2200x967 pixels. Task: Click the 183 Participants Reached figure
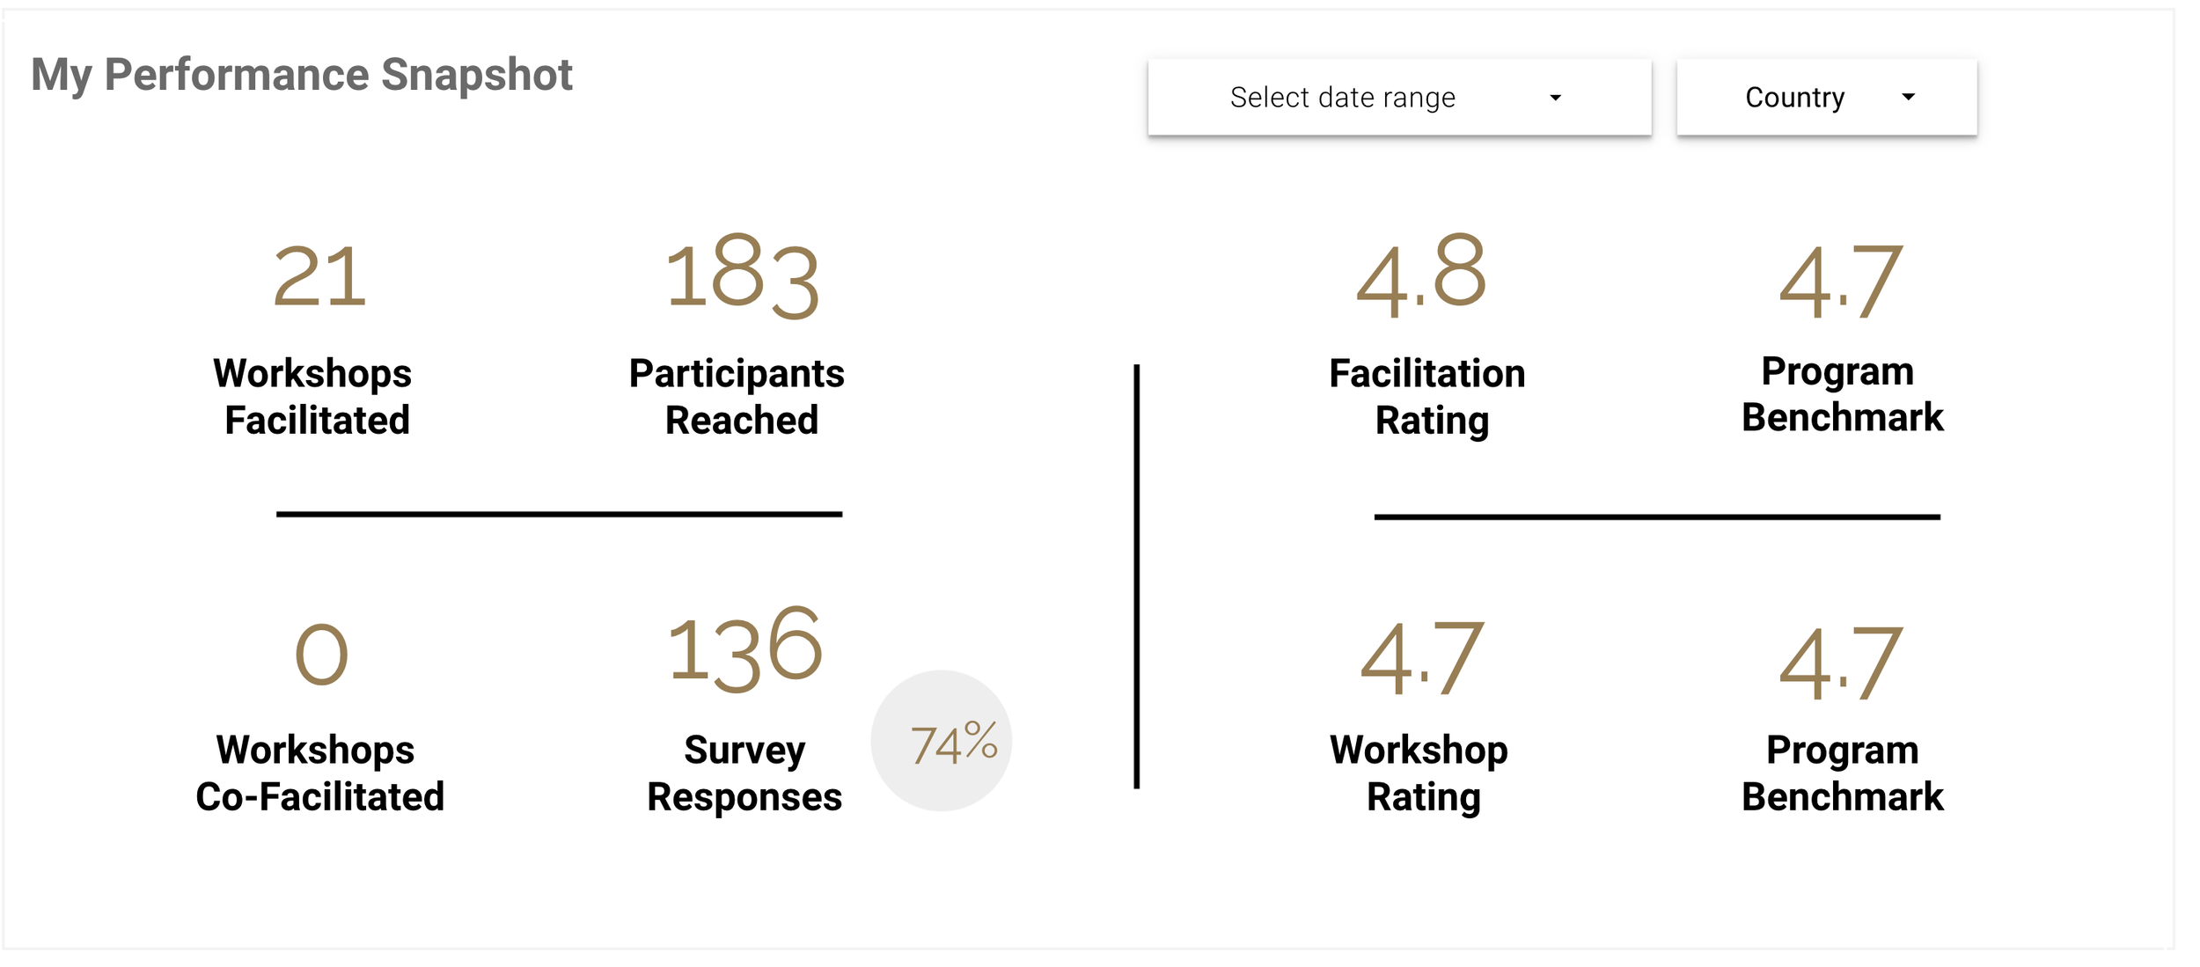pos(742,275)
